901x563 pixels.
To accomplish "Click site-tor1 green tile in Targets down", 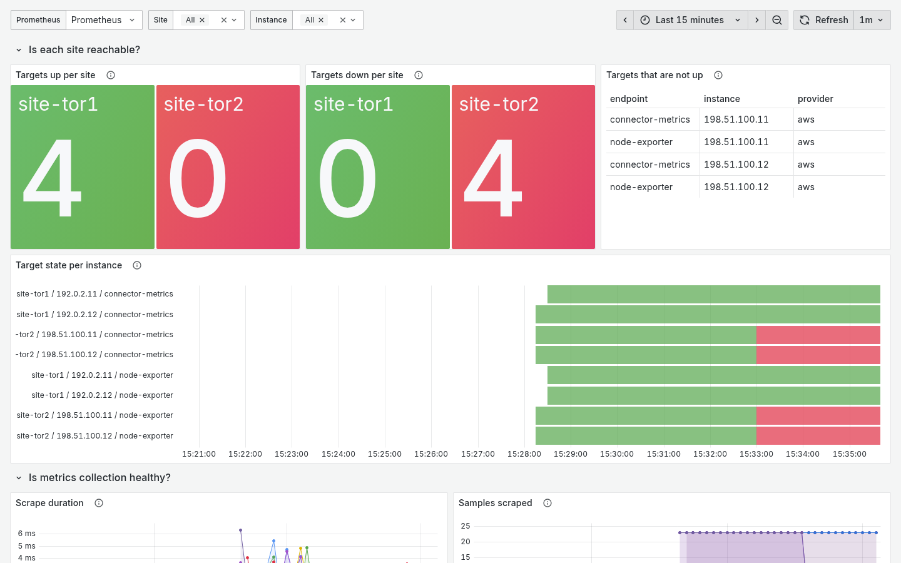I will (x=378, y=167).
